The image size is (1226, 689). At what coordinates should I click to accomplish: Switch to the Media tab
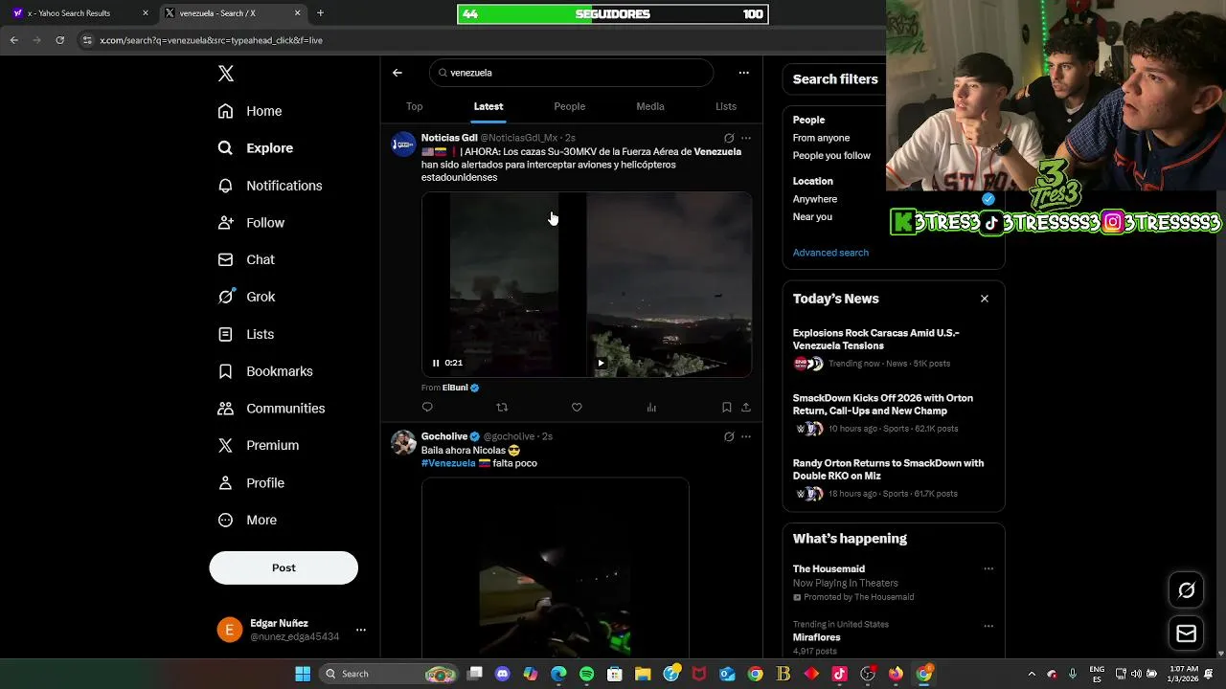(650, 106)
